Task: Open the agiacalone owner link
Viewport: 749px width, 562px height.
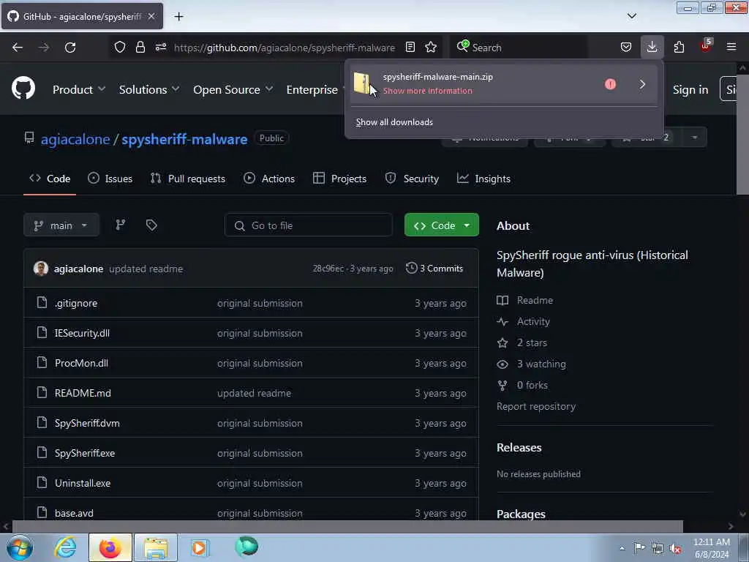Action: coord(75,139)
